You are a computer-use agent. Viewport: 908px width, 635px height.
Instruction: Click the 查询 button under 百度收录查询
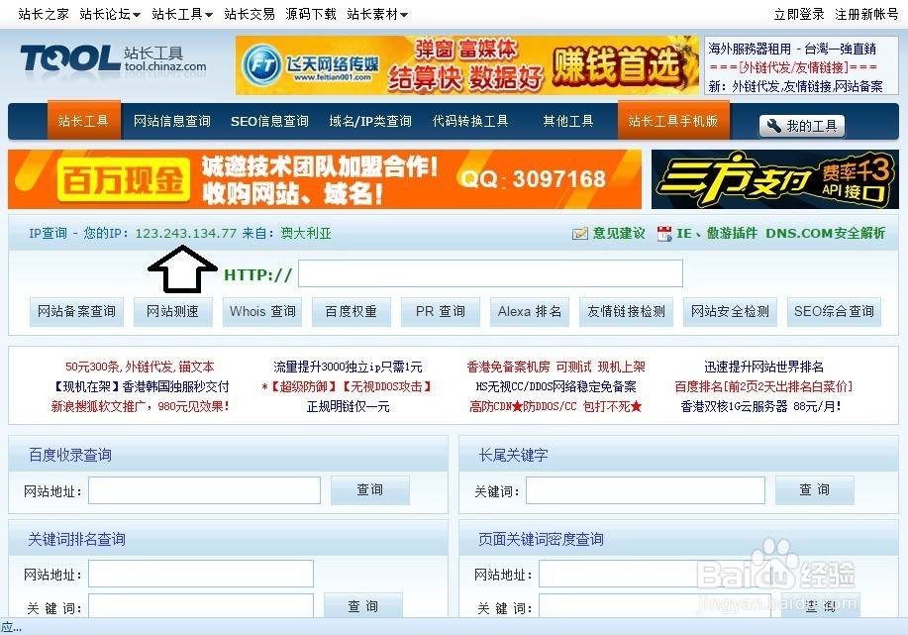point(369,489)
